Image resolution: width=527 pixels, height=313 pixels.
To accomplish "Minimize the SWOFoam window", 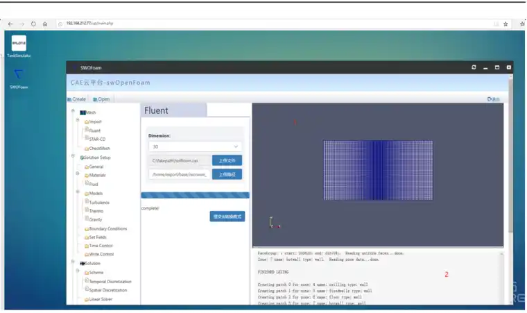I will 485,67.
